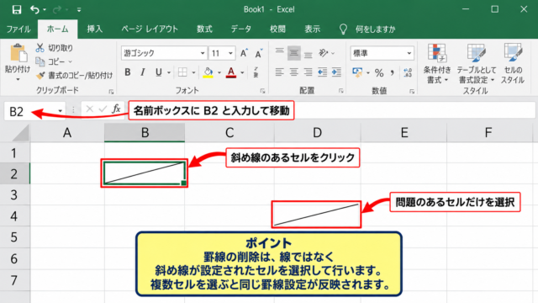The width and height of the screenshot is (538, 303).
Task: Click the Name Box showing B2
Action: pyautogui.click(x=30, y=111)
